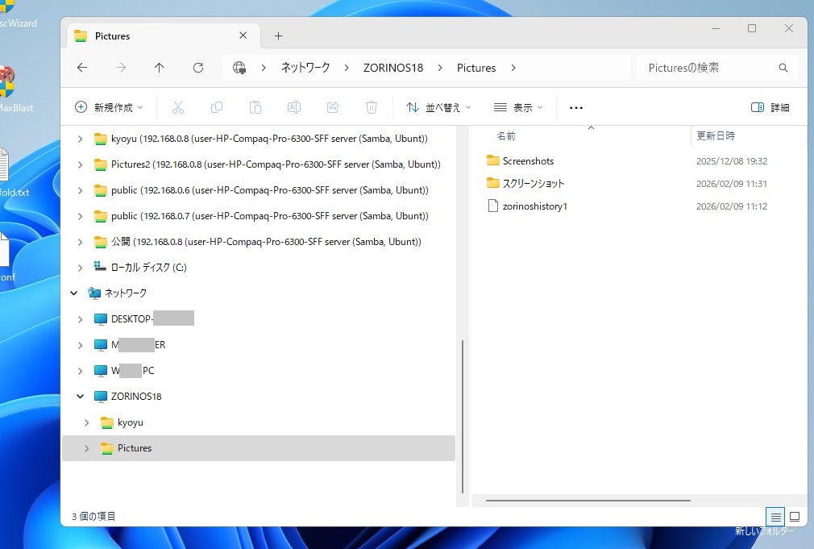Open the 新規作成 dropdown menu
This screenshot has height=549, width=814.
click(x=109, y=107)
